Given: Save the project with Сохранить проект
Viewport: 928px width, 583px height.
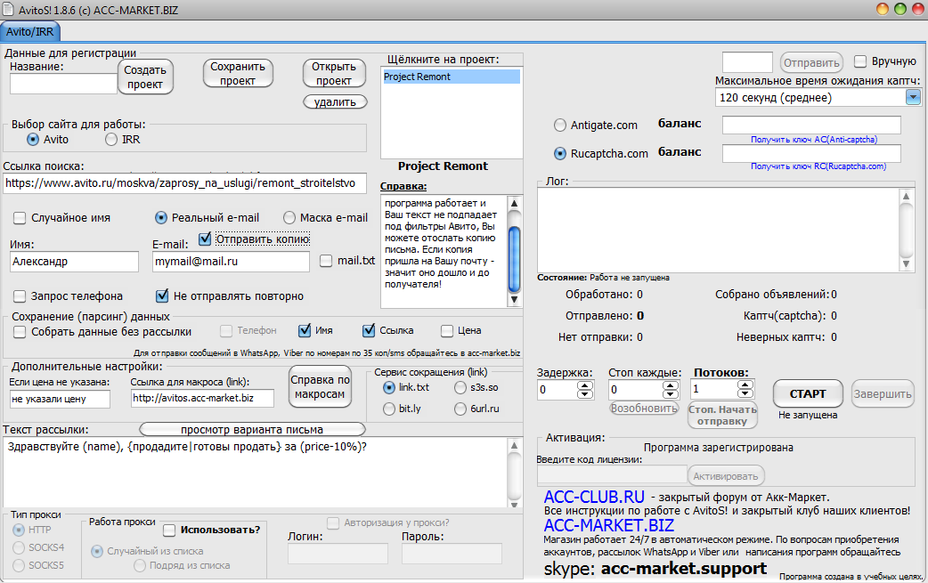Looking at the screenshot, I should point(238,73).
